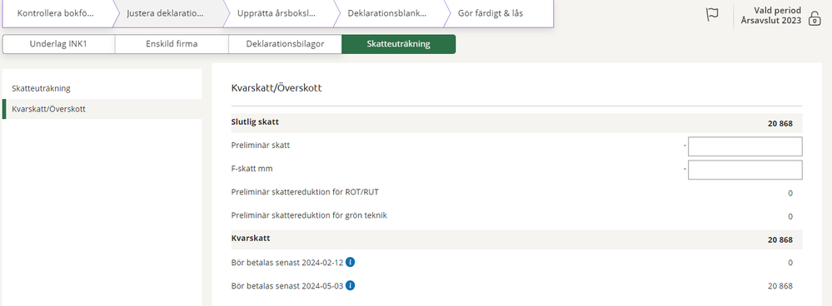This screenshot has height=306, width=832.
Task: Select the Justera deklaration step
Action: click(167, 13)
